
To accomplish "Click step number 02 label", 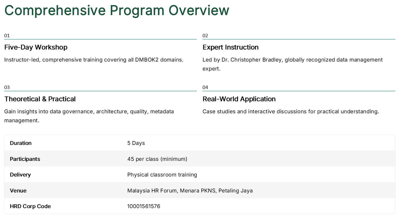I will click(205, 36).
